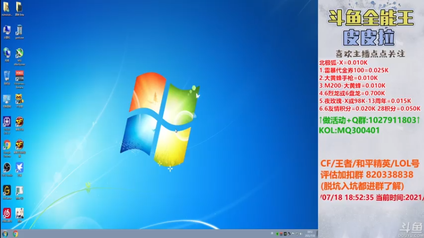Open Chrome from the taskbar
This screenshot has height=238, width=424.
(x=15, y=234)
